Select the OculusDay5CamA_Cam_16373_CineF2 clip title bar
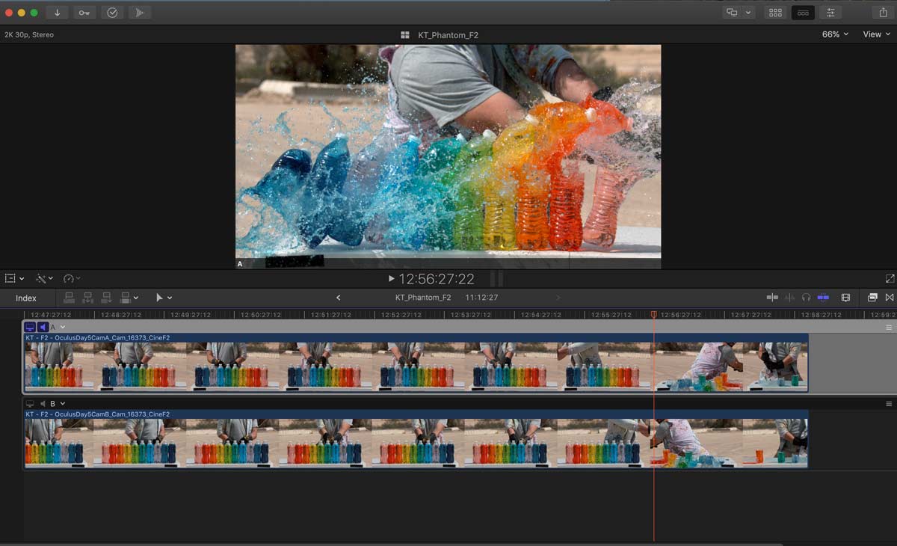Screen dimensions: 897x546 [x=416, y=338]
